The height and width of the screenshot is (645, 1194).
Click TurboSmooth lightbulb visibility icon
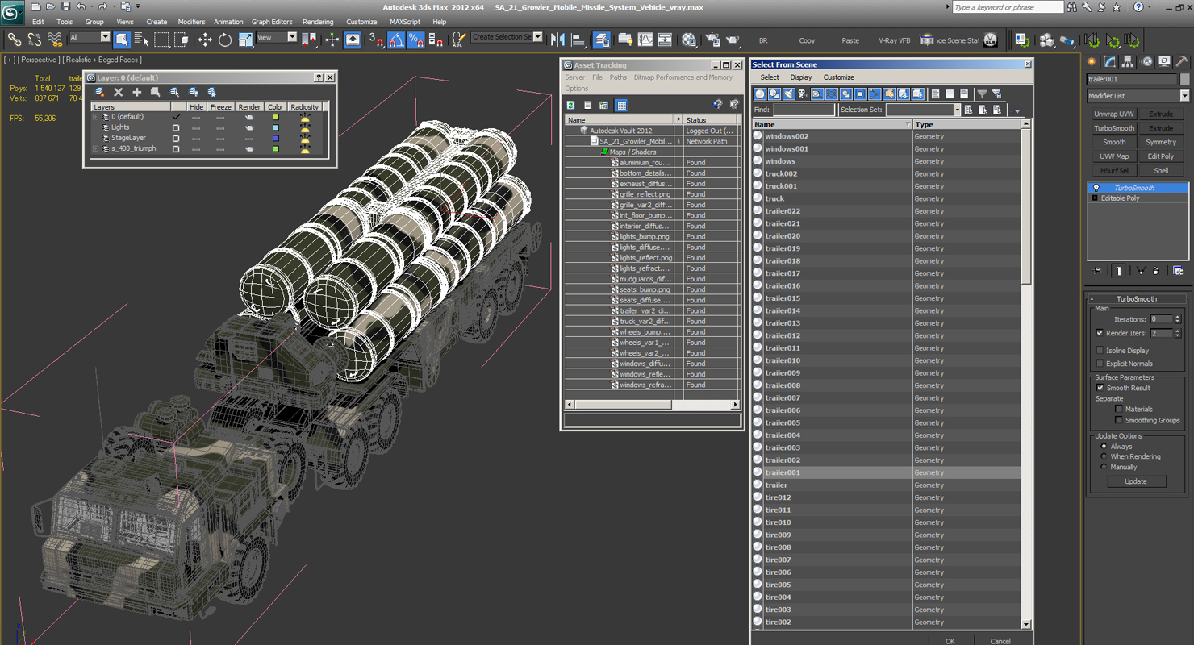coord(1096,188)
